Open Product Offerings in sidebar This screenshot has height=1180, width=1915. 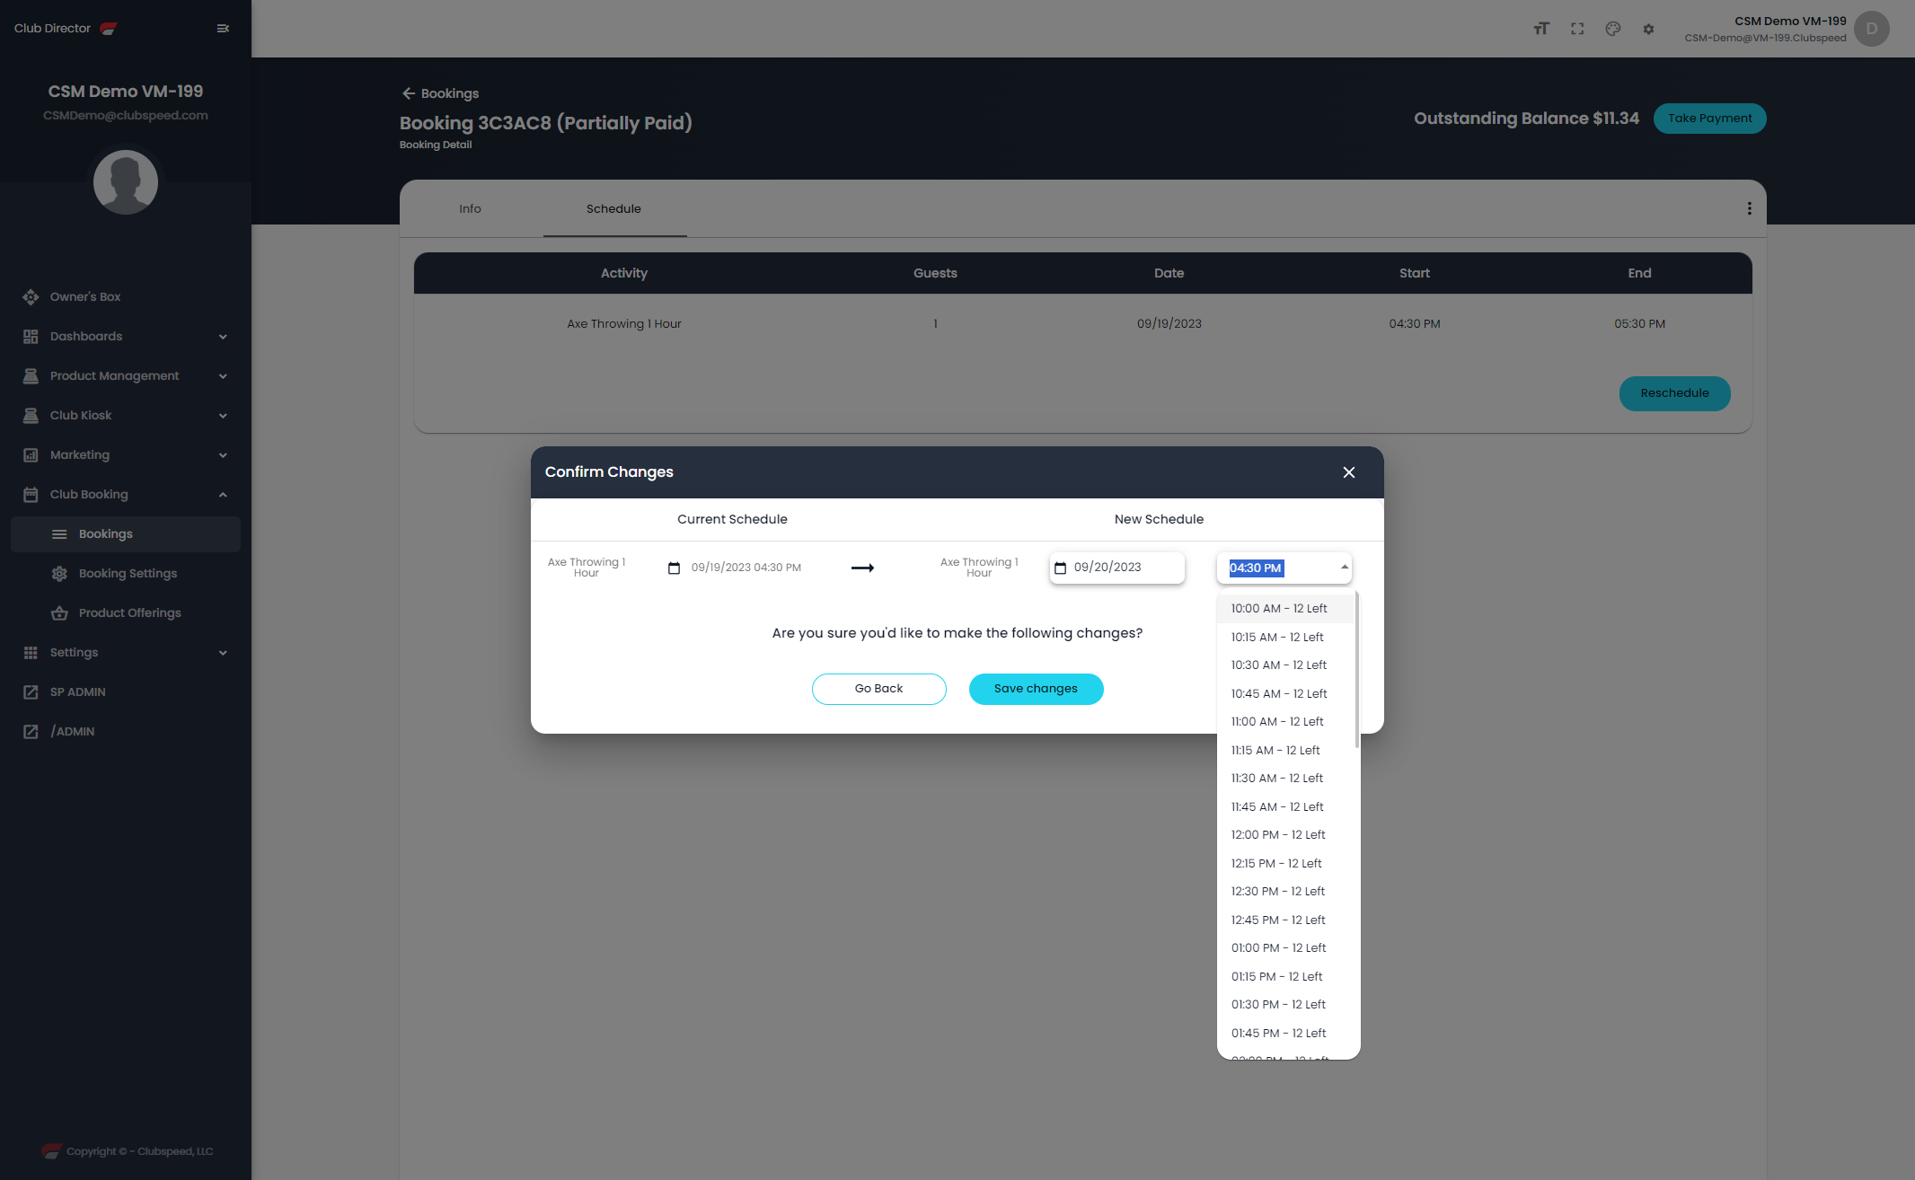(126, 613)
